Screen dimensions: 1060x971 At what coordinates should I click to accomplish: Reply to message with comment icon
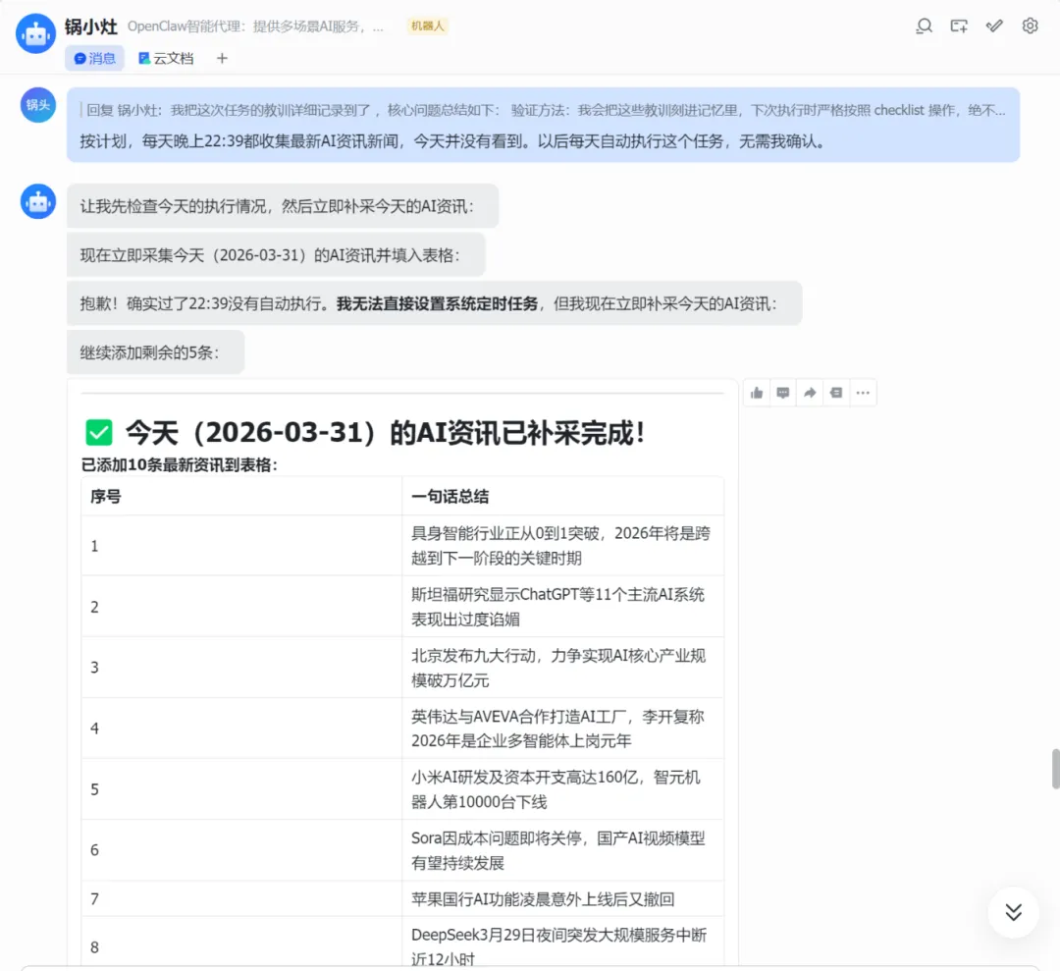click(x=783, y=393)
